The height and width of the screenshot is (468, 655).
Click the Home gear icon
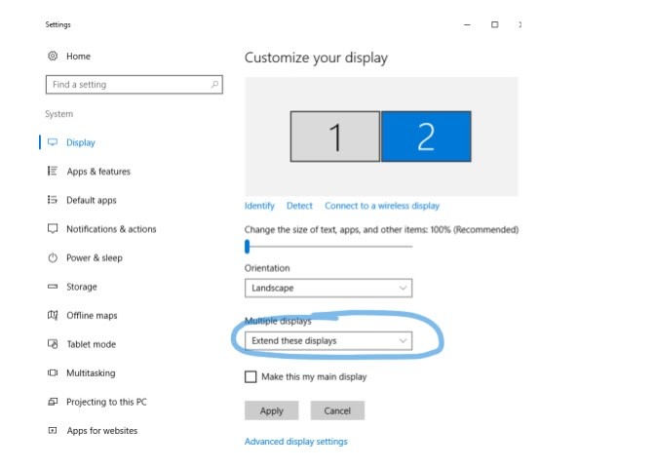pyautogui.click(x=53, y=57)
